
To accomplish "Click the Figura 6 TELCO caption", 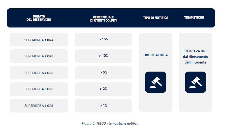I will coord(110,123).
